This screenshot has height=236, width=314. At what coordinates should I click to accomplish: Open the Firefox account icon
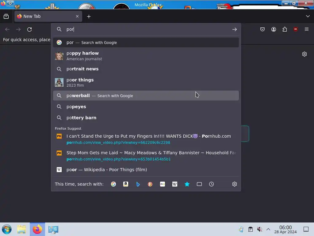point(274,29)
